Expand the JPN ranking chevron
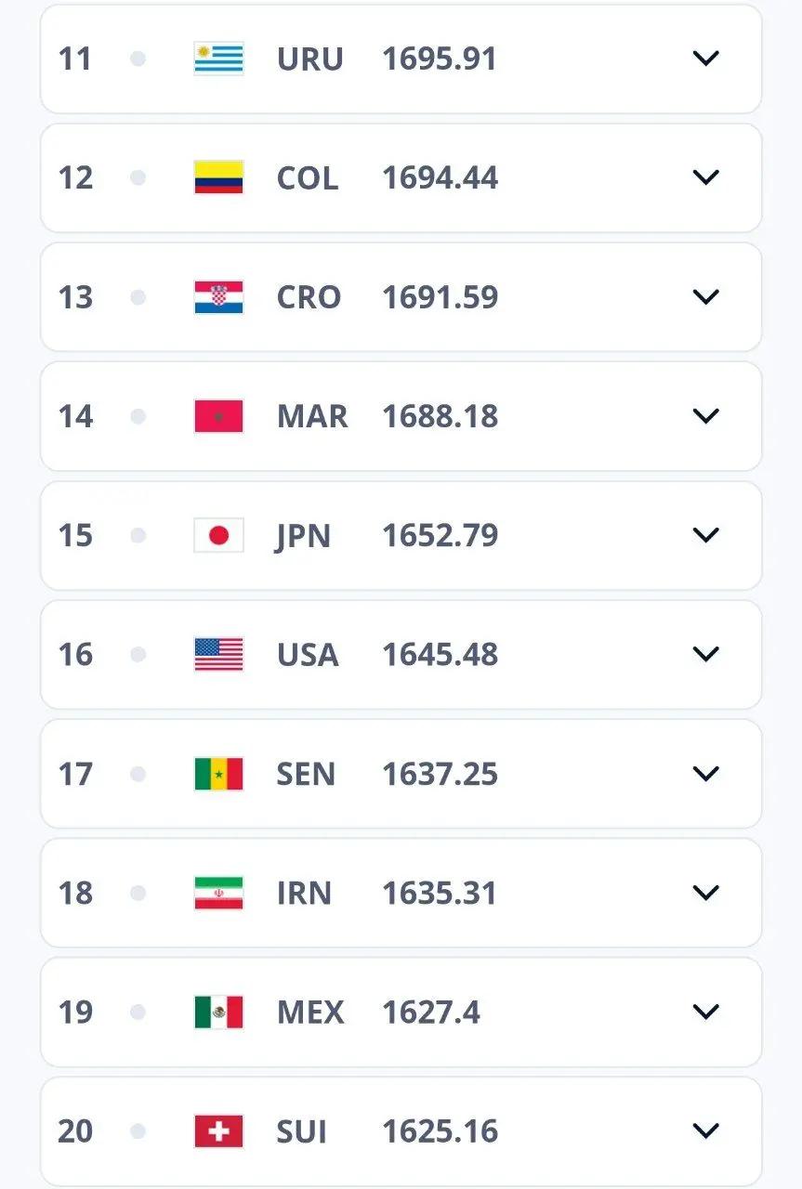Screen dimensions: 802x1189 (x=706, y=535)
